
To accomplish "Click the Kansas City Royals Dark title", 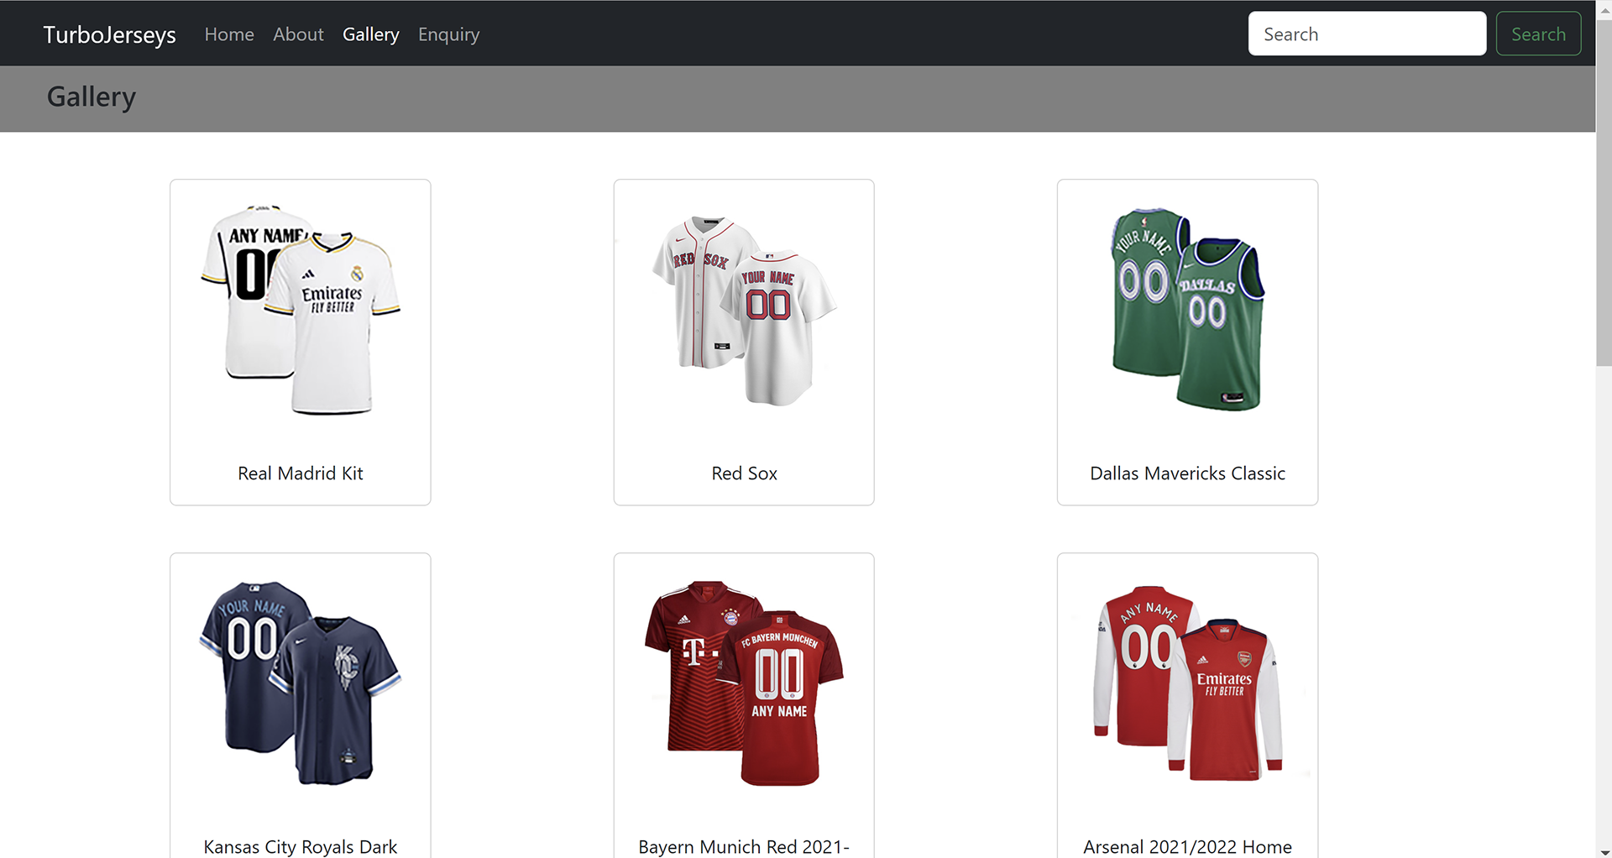I will (x=300, y=846).
